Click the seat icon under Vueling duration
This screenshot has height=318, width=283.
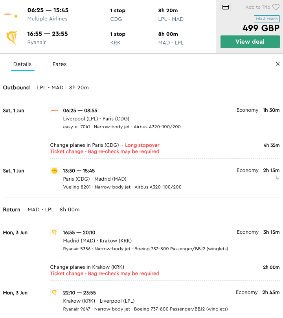pos(277,178)
